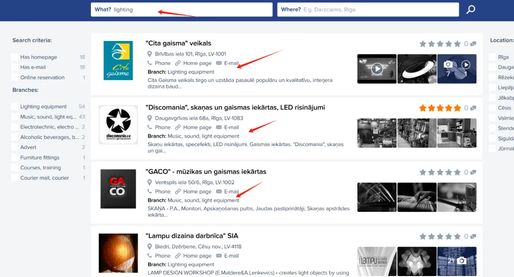Click the envelope icon in GACO listing
Image resolution: width=514 pixels, height=277 pixels.
point(219,191)
